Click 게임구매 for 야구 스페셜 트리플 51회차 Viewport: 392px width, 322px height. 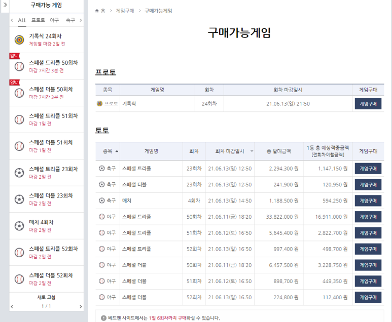tap(368, 233)
